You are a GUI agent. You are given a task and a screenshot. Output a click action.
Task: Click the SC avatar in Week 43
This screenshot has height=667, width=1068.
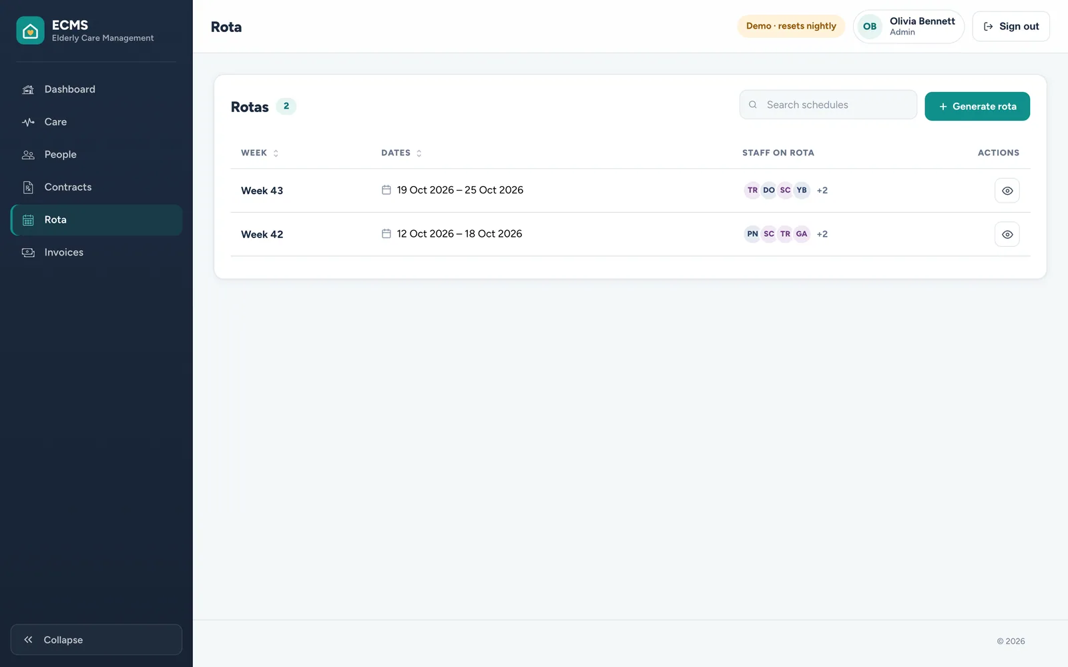pos(785,190)
